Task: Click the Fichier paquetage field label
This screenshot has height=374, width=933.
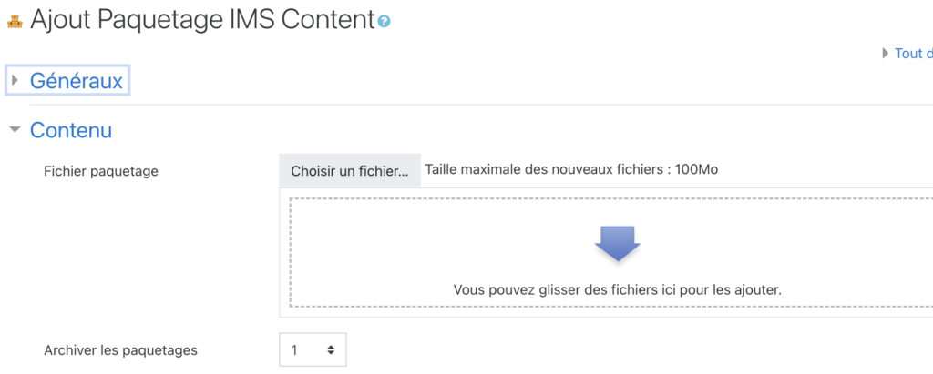Action: (x=101, y=171)
